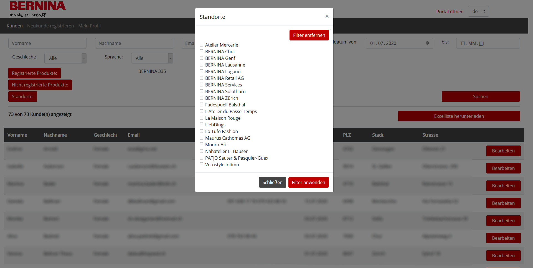Focus the Nachname input field
Screen dimensions: 533x268
(x=134, y=43)
